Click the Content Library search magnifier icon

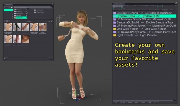52,7
